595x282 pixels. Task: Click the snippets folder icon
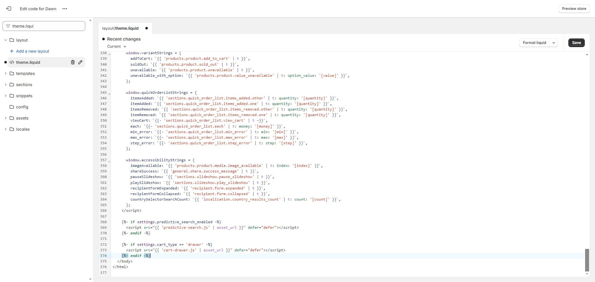click(11, 96)
